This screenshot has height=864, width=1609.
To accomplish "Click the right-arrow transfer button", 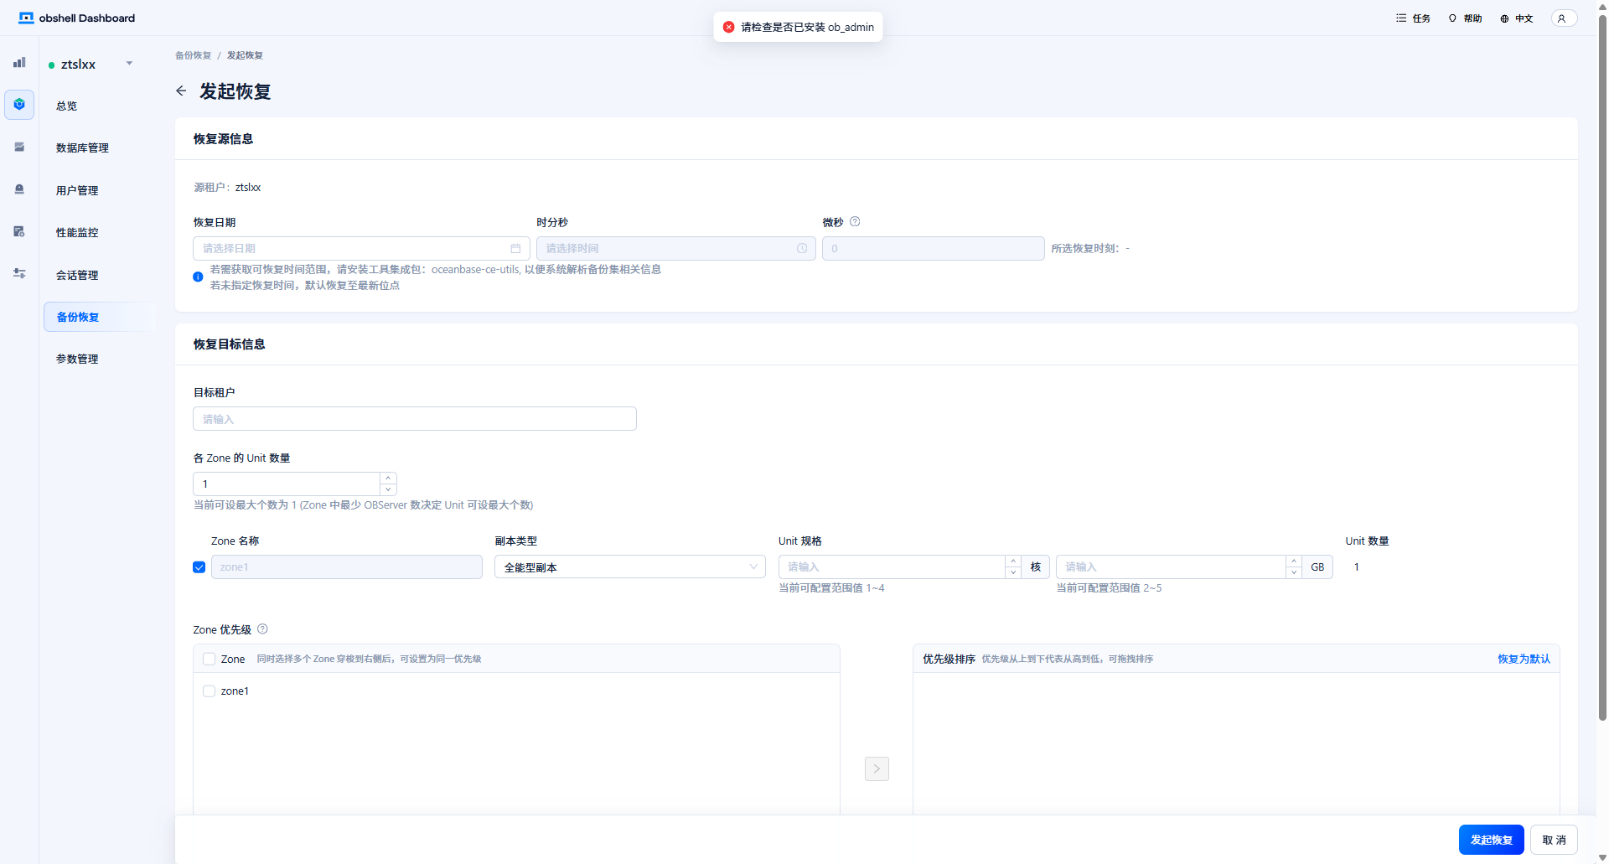I will (877, 768).
